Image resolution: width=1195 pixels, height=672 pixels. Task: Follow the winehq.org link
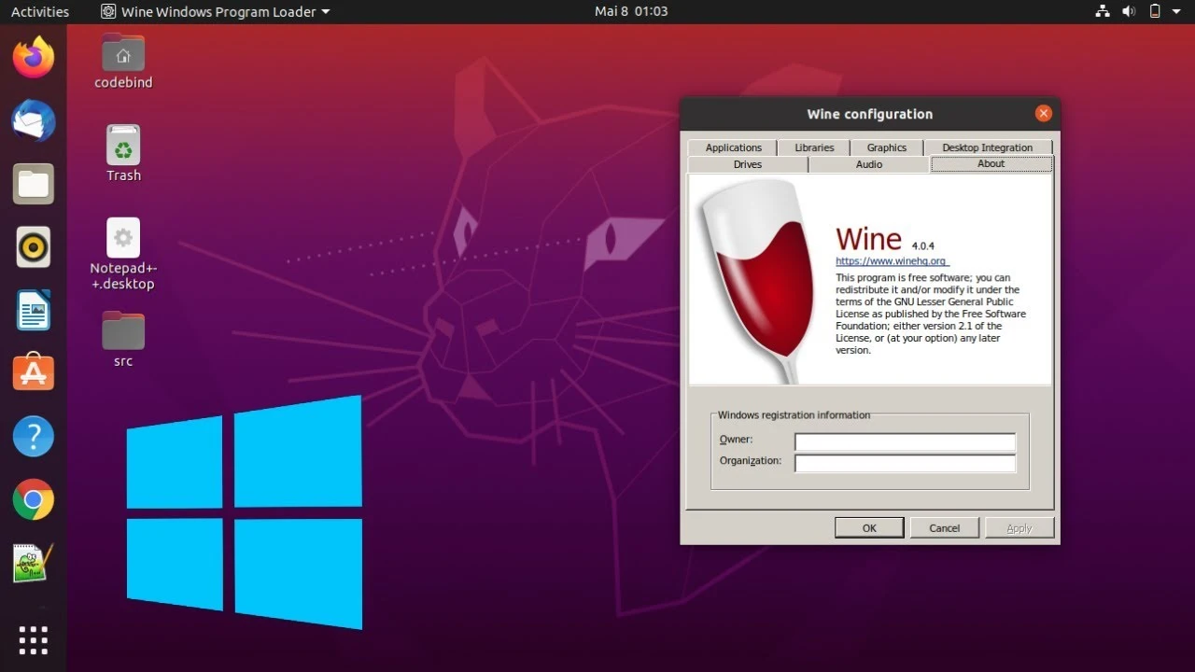coord(891,261)
